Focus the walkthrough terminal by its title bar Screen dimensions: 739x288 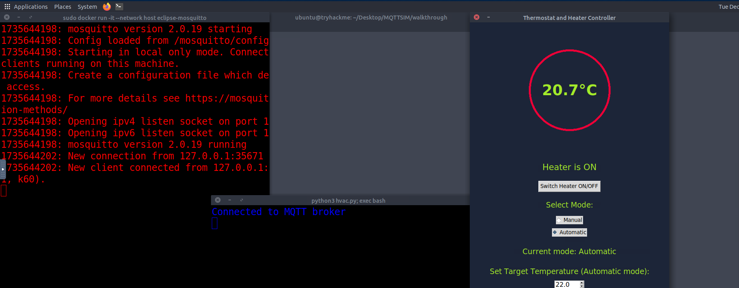pos(371,18)
